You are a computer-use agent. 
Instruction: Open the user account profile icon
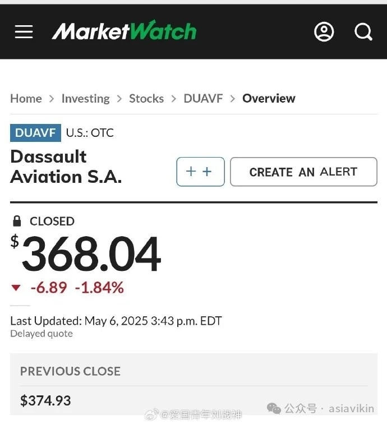pyautogui.click(x=324, y=31)
